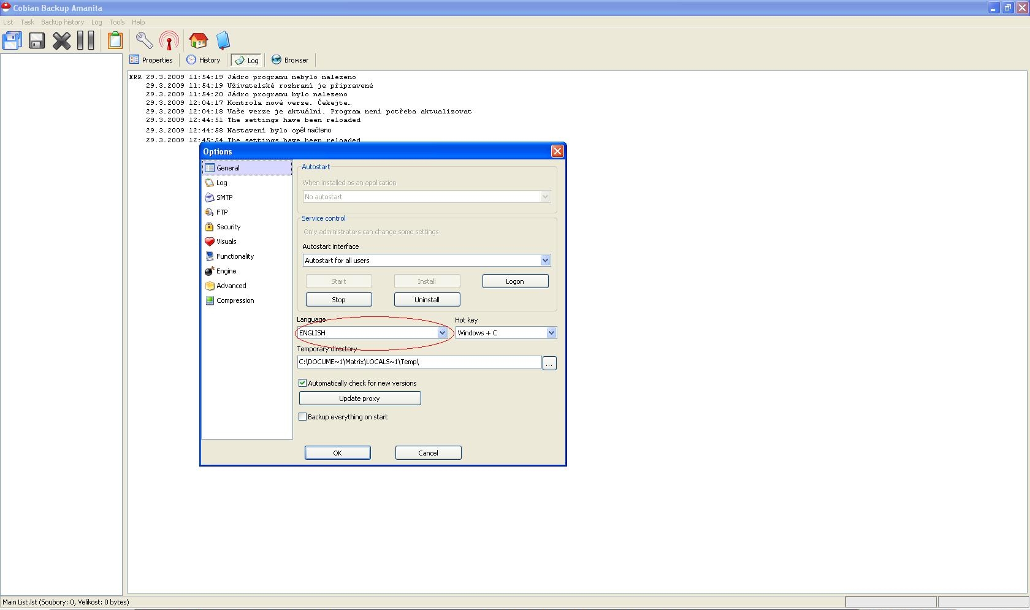Viewport: 1030px width, 610px height.
Task: Switch to the Properties tab
Action: coord(151,60)
